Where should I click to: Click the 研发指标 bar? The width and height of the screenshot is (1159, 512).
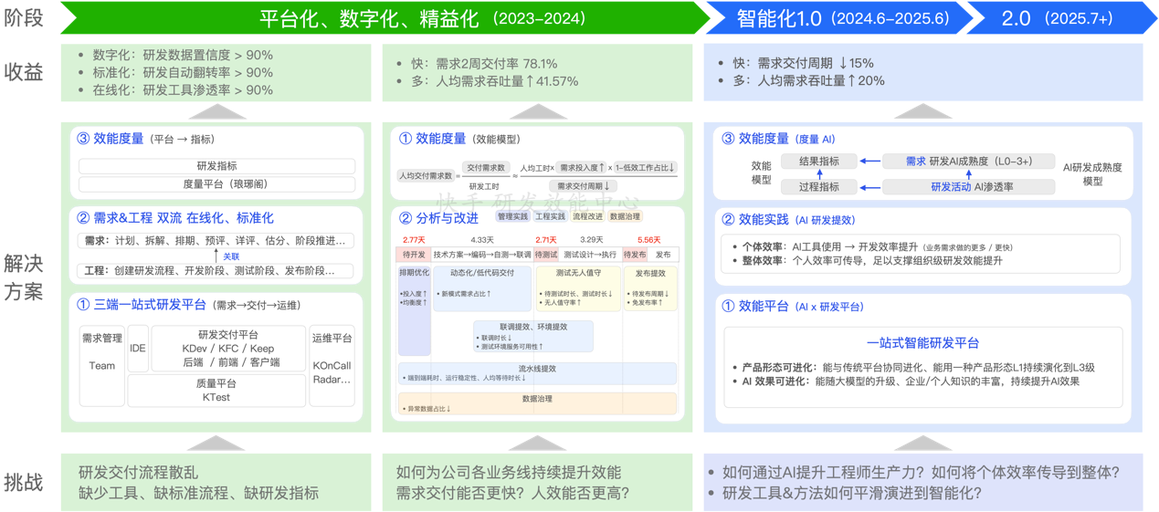(x=216, y=166)
